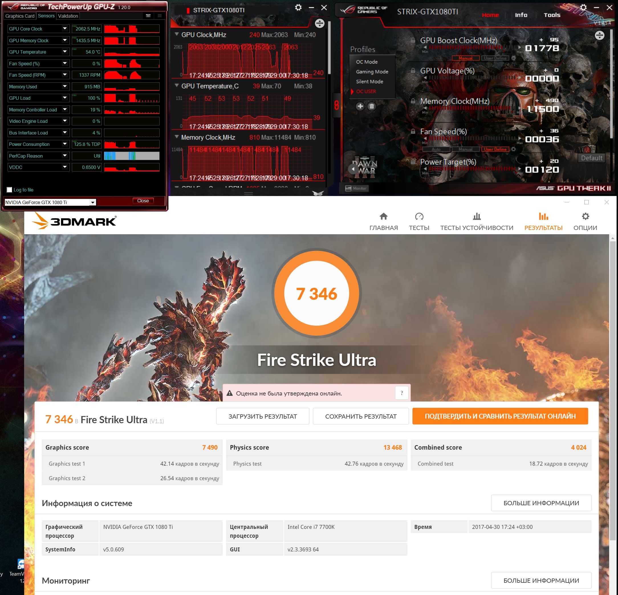Switch to the Graphics Card tab
This screenshot has width=618, height=595.
coord(20,16)
